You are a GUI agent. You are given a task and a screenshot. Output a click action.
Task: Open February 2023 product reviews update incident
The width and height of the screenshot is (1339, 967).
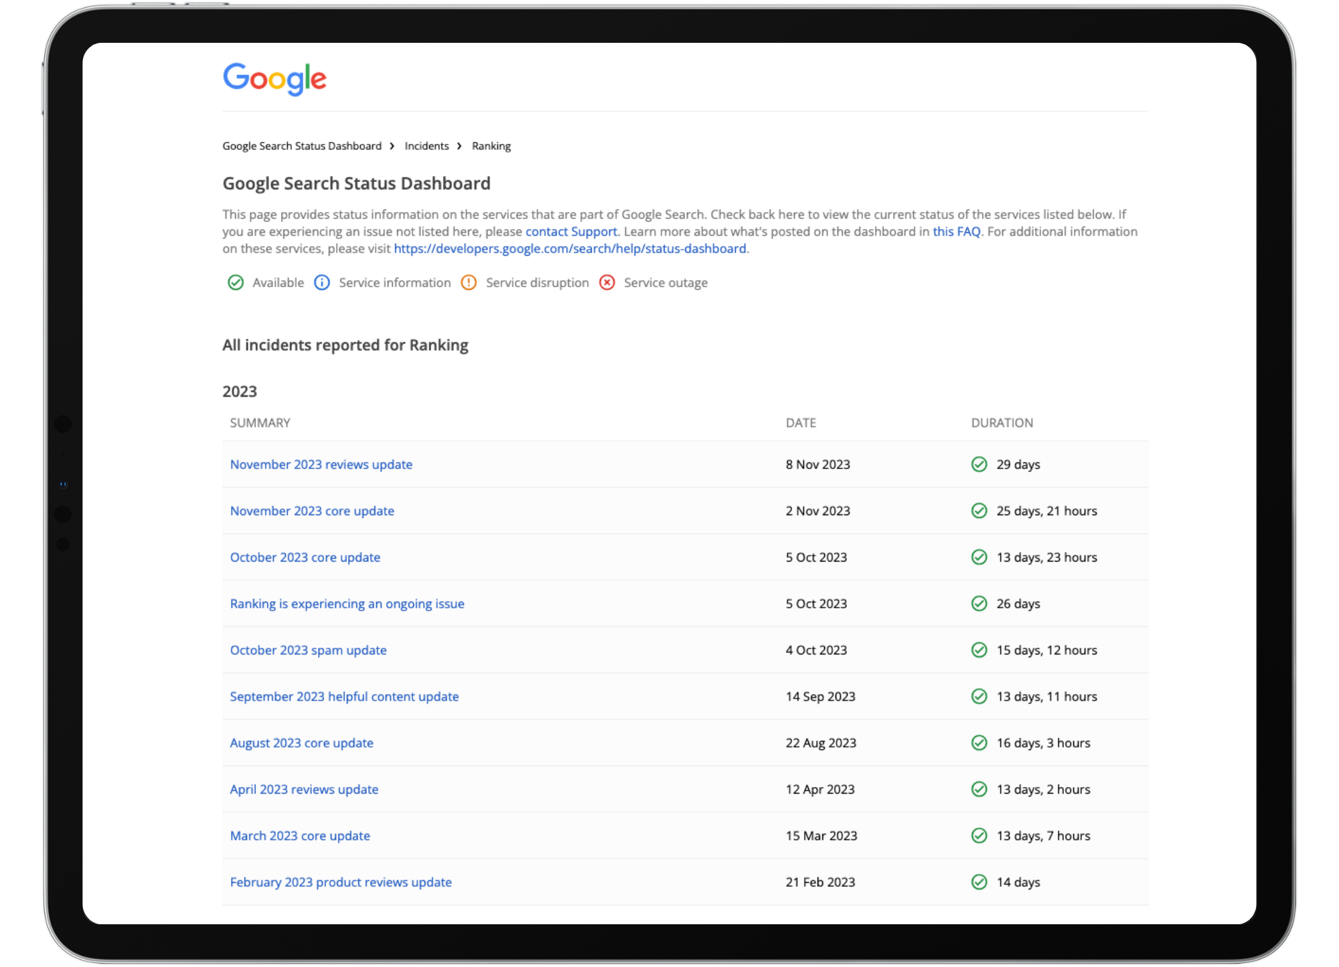(x=341, y=882)
